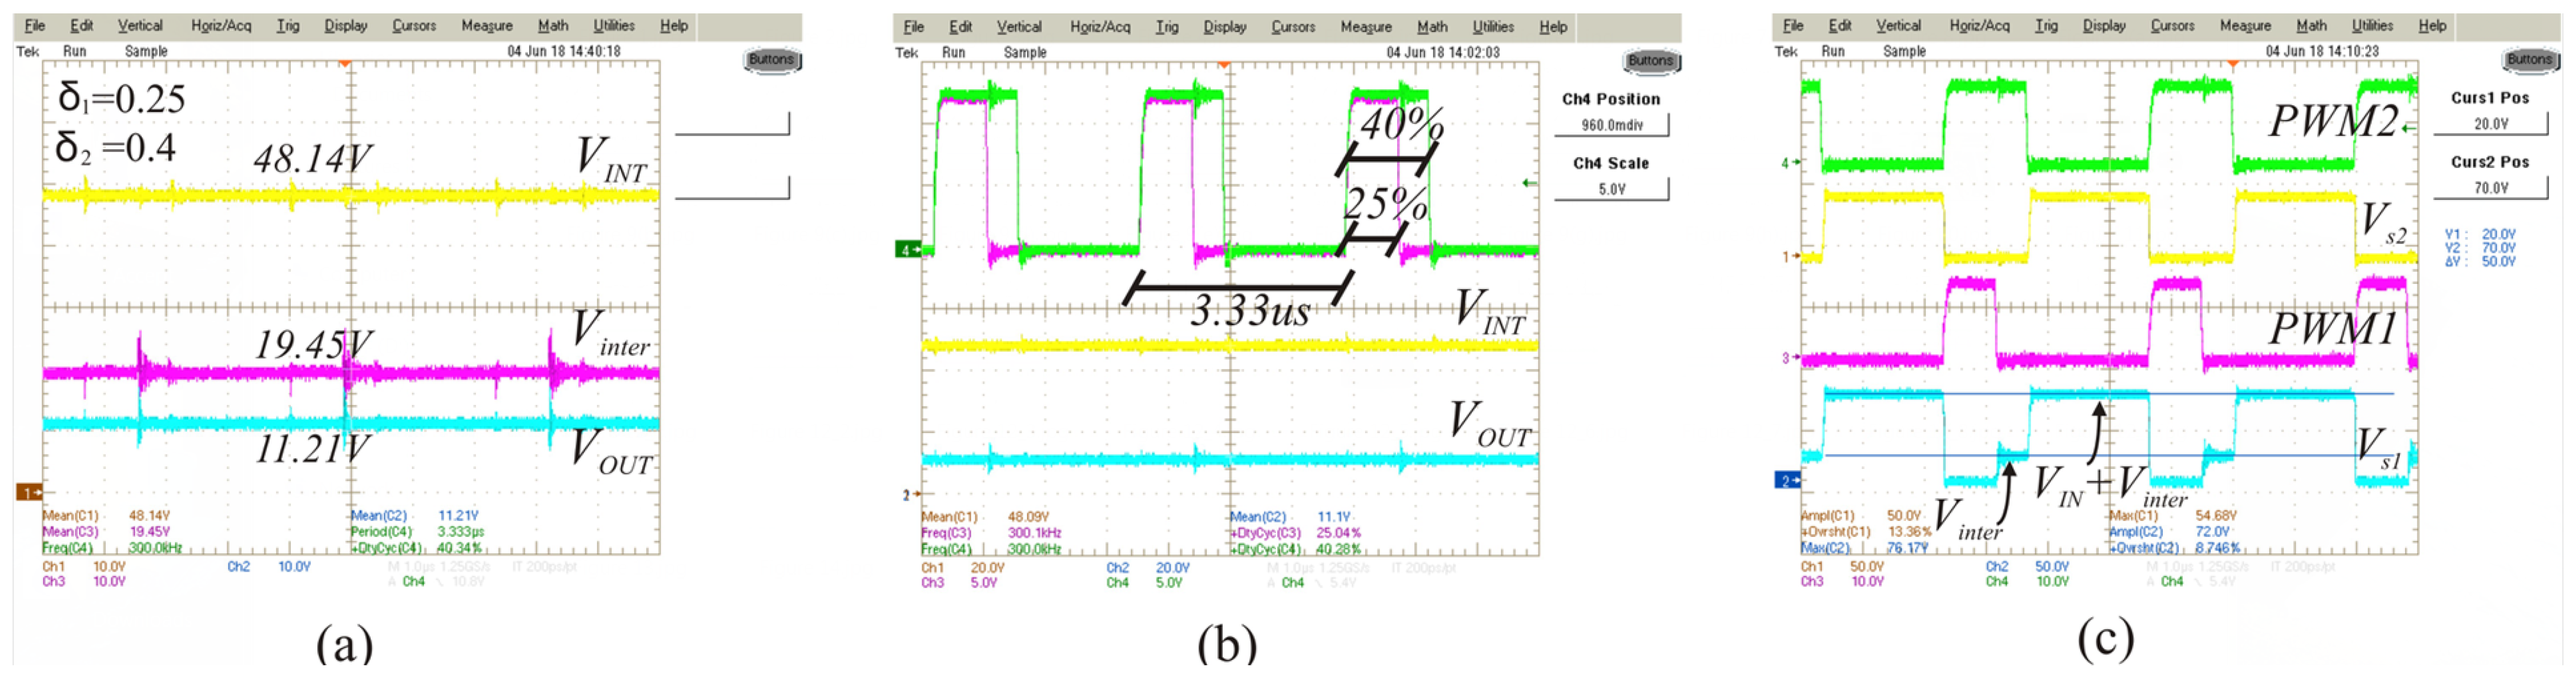
Task: Click channel 1 ground marker in panel (a)
Action: pyautogui.click(x=29, y=492)
